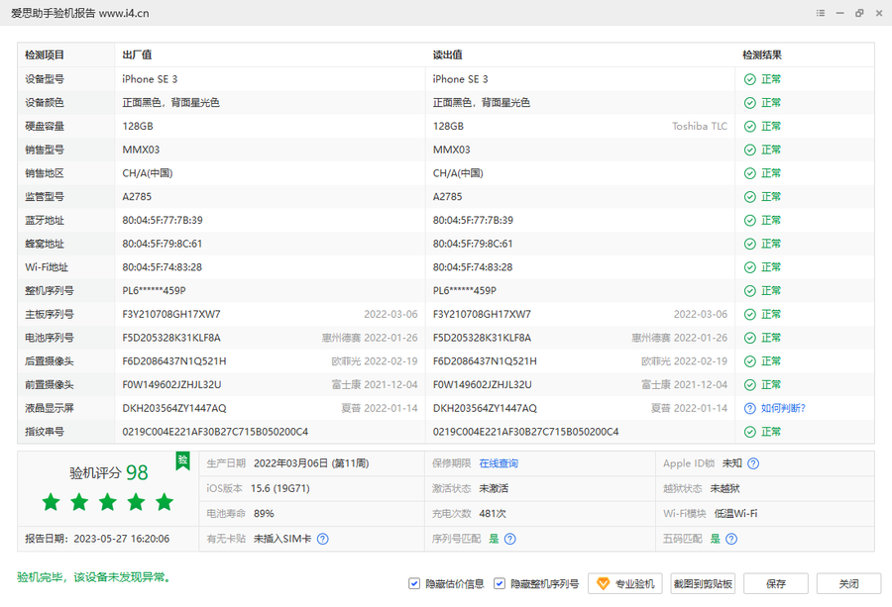Viewport: 892px width, 607px height.
Task: Toggle 隐藏整机序列号 checkbox
Action: (499, 583)
